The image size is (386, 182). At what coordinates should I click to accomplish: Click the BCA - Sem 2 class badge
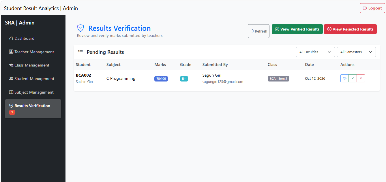tap(278, 79)
